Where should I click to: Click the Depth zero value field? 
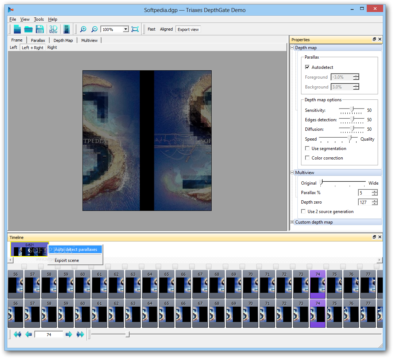pyautogui.click(x=365, y=202)
